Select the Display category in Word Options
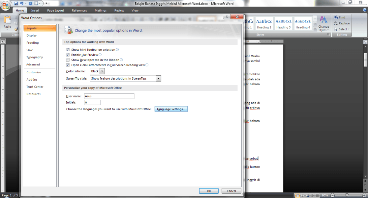 click(x=40, y=35)
